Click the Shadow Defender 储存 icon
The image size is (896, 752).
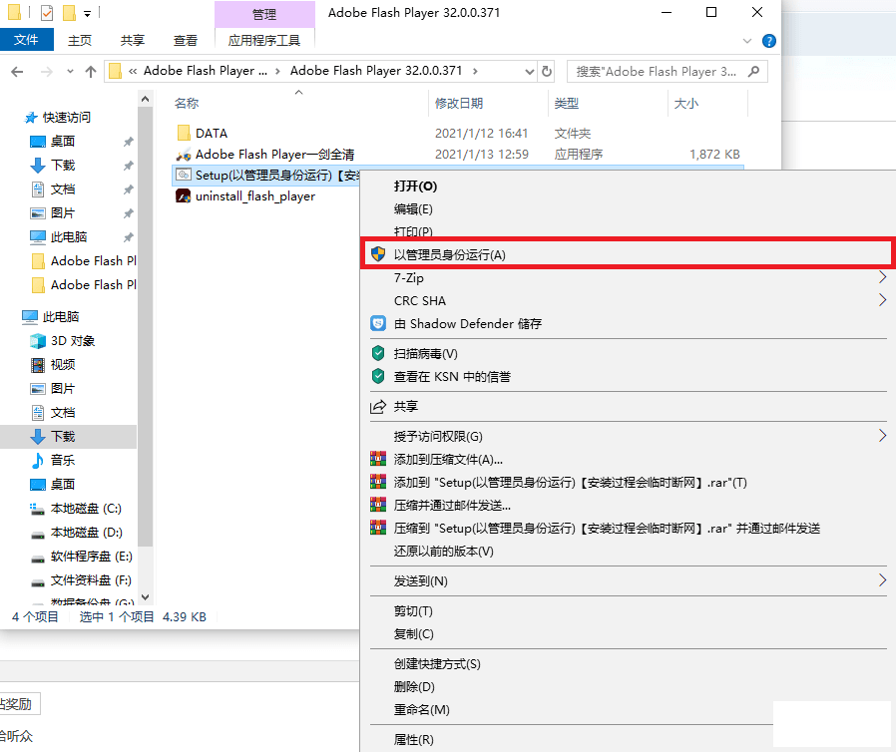(378, 324)
